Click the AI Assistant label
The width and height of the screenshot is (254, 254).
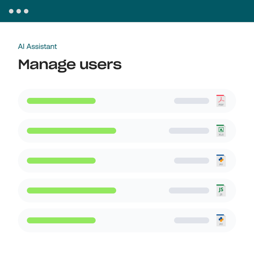(x=37, y=47)
